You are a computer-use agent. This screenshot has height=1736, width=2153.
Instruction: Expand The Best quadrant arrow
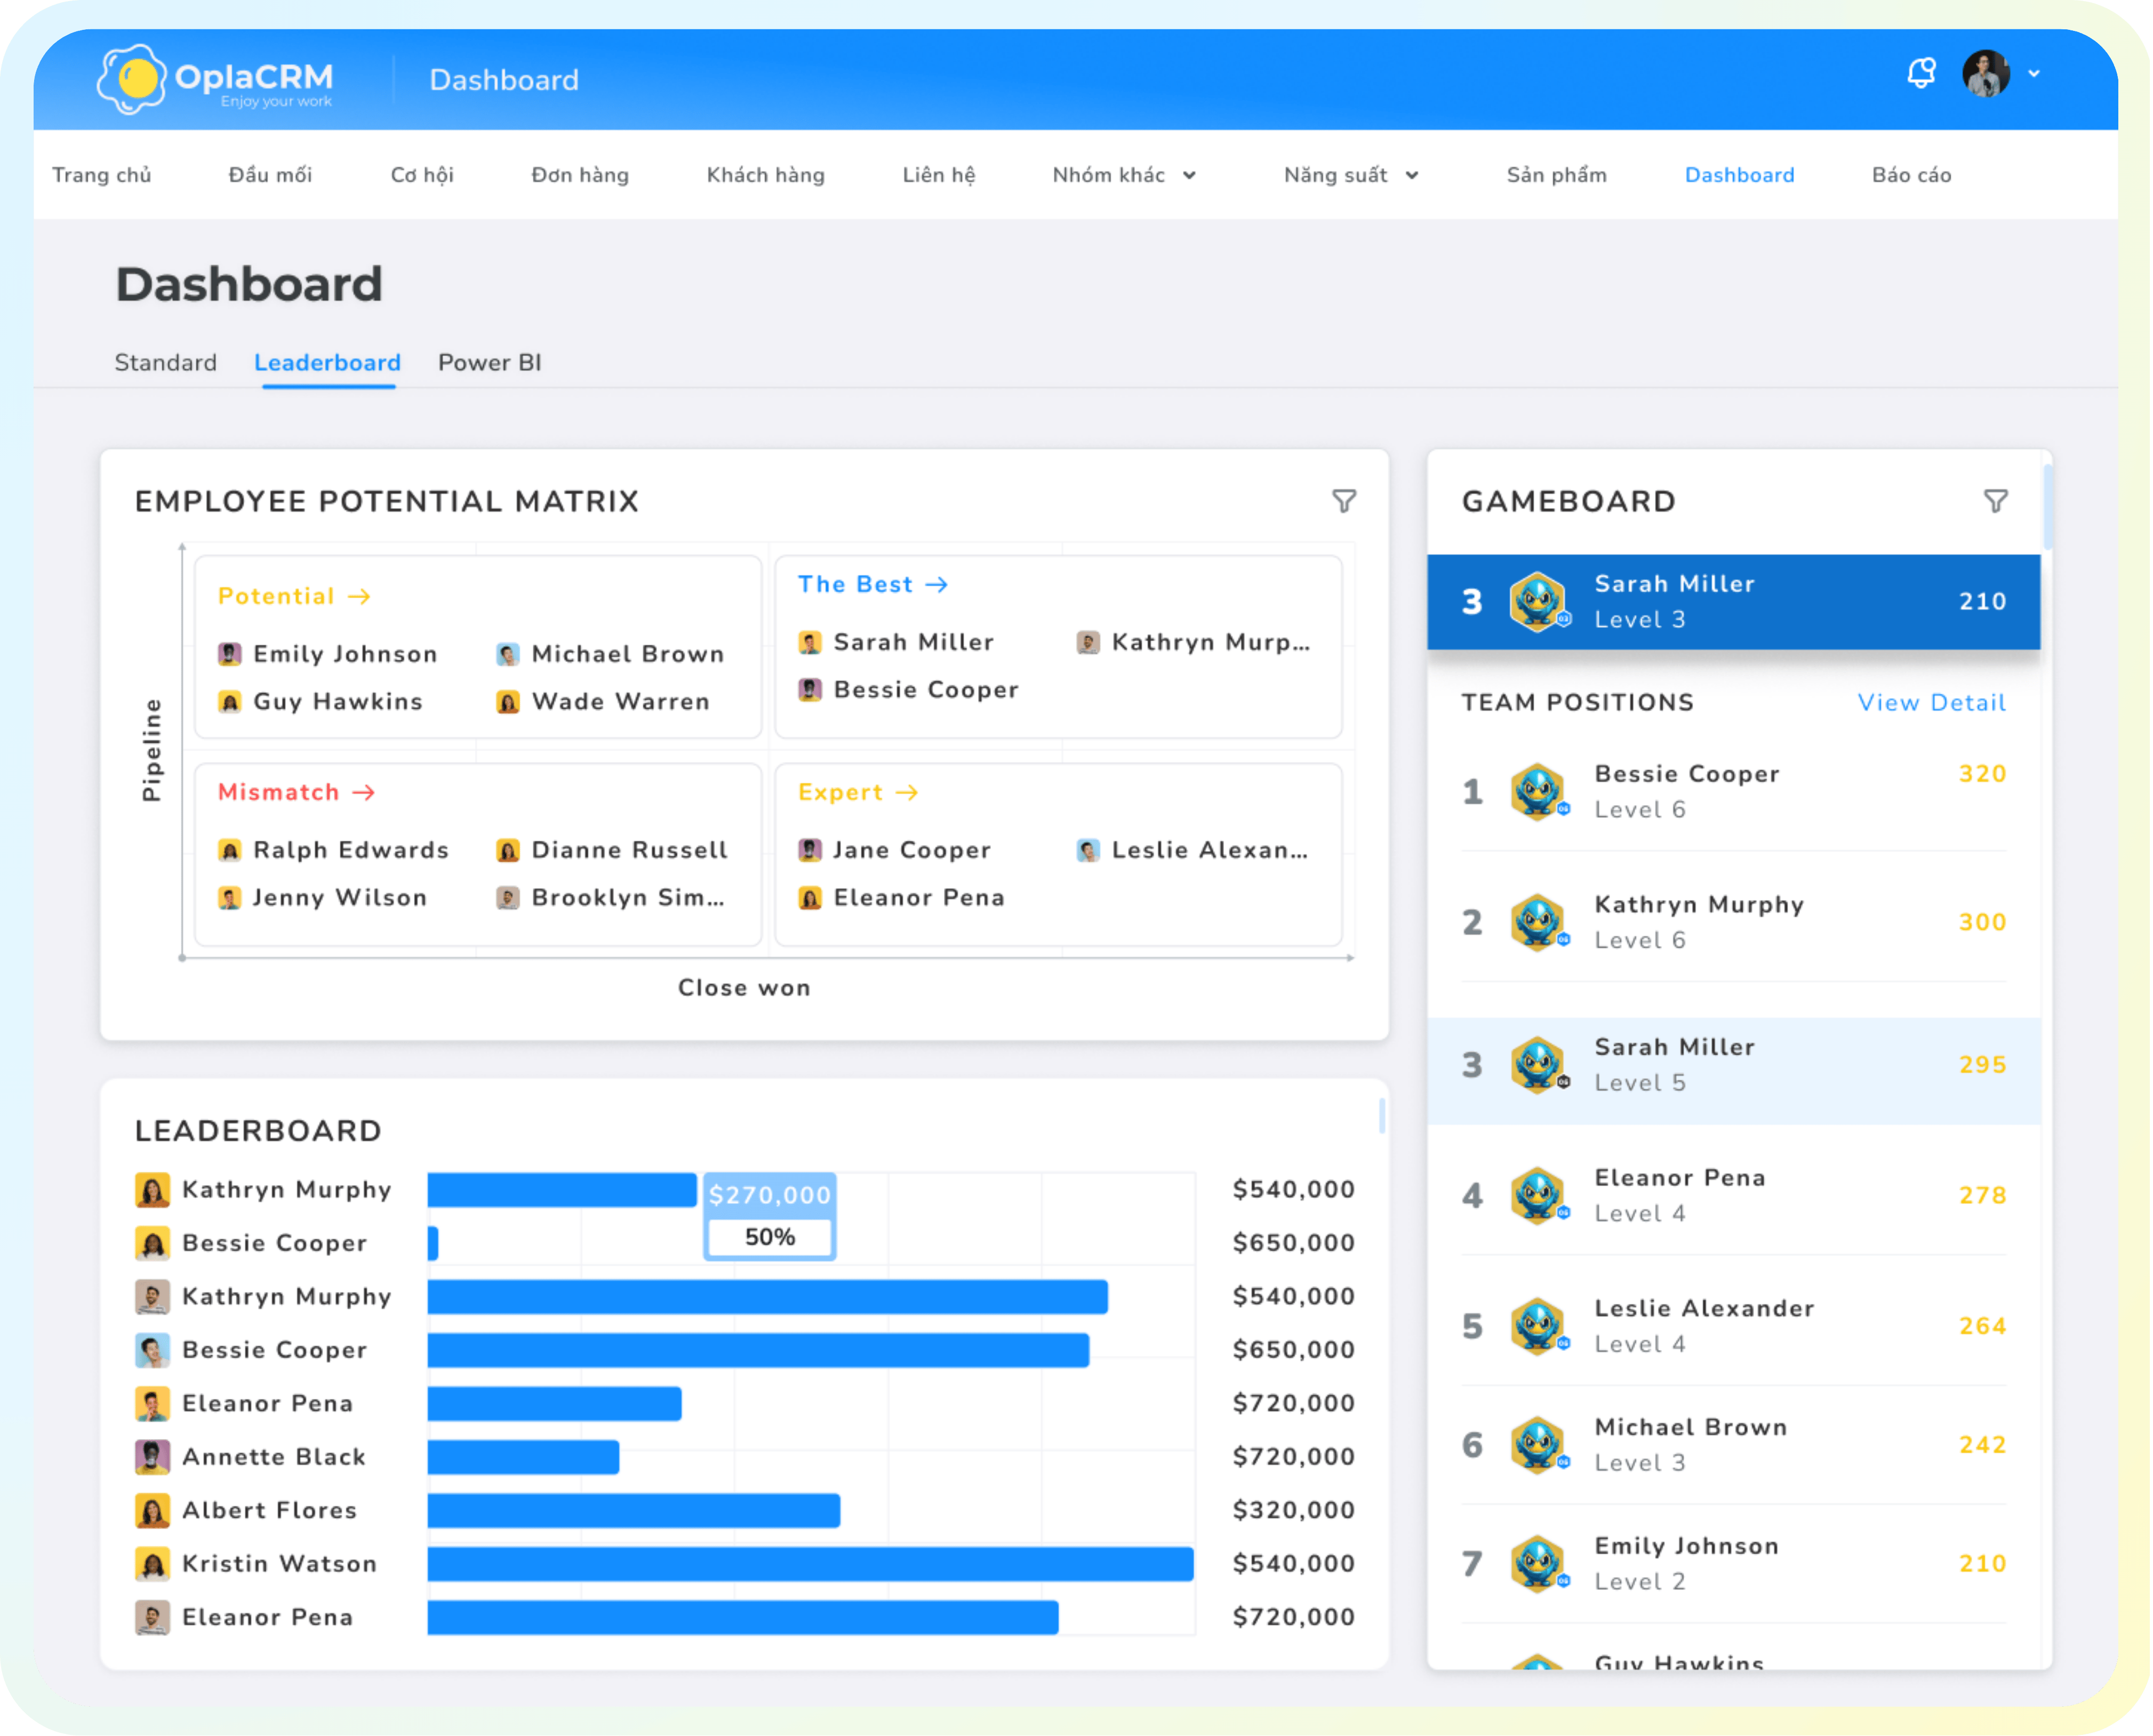(937, 585)
